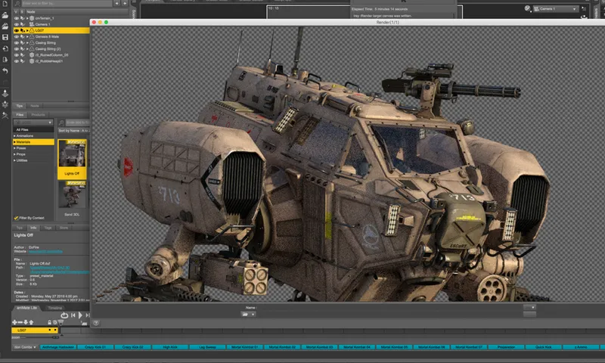Click the pose tool icon in left toolbar
Image resolution: width=605 pixels, height=363 pixels.
point(5,116)
